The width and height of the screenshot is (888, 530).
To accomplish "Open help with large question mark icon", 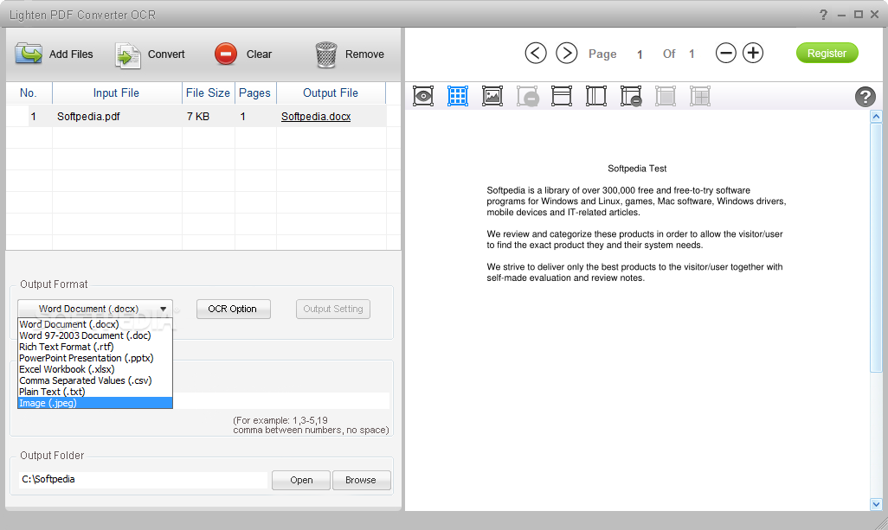I will tap(865, 97).
